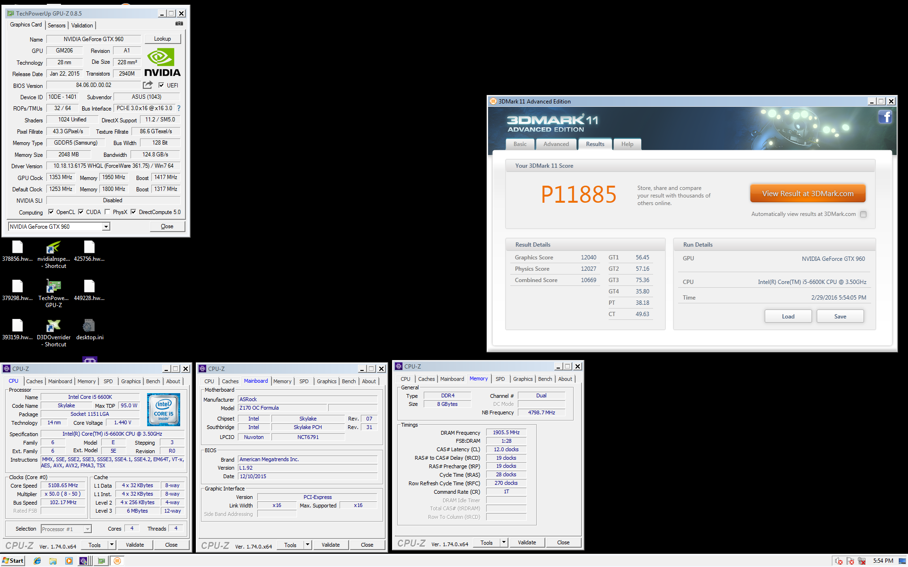The width and height of the screenshot is (908, 567).
Task: Open the 378856.hw file on the desktop
Action: pyautogui.click(x=17, y=251)
